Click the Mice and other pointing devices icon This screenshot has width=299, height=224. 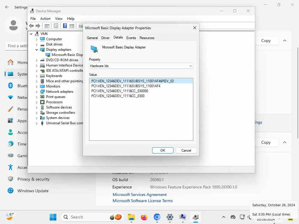42,81
